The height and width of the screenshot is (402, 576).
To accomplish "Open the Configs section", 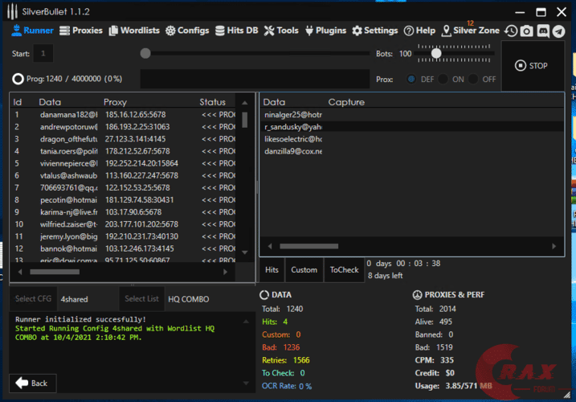I will 187,31.
